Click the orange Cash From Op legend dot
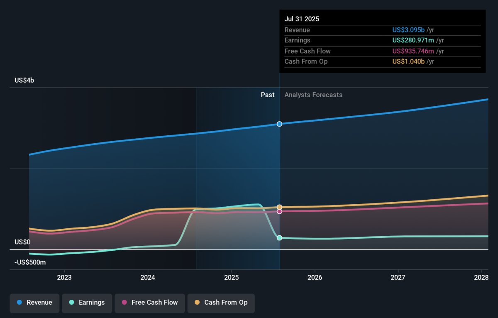This screenshot has width=498, height=318. tap(197, 303)
